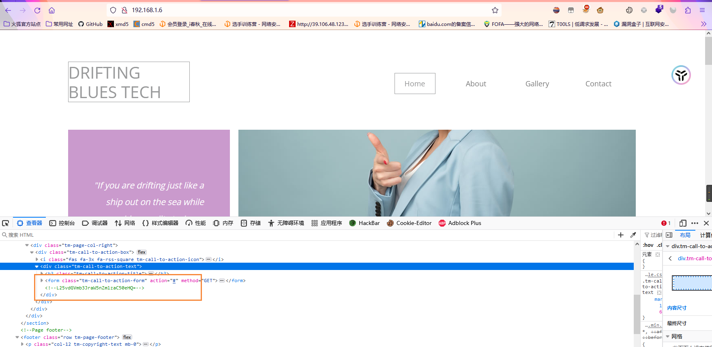The height and width of the screenshot is (347, 712).
Task: Toggle flex badge on tm-call-to-action-box
Action: [142, 252]
